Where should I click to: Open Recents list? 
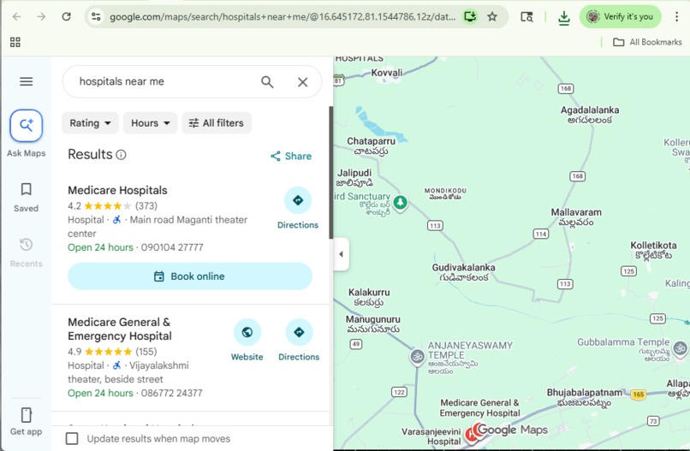click(26, 252)
